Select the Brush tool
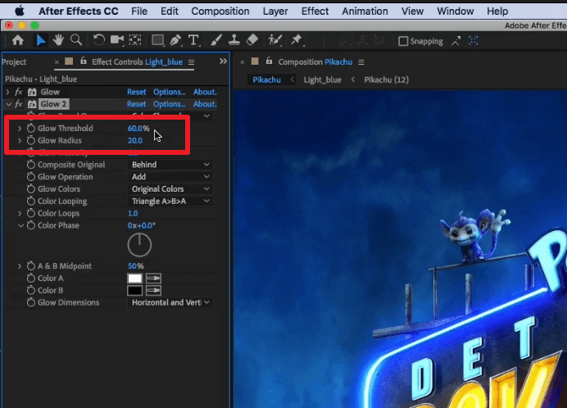Image resolution: width=567 pixels, height=408 pixels. 215,40
